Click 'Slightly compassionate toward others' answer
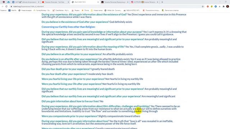 119,116
